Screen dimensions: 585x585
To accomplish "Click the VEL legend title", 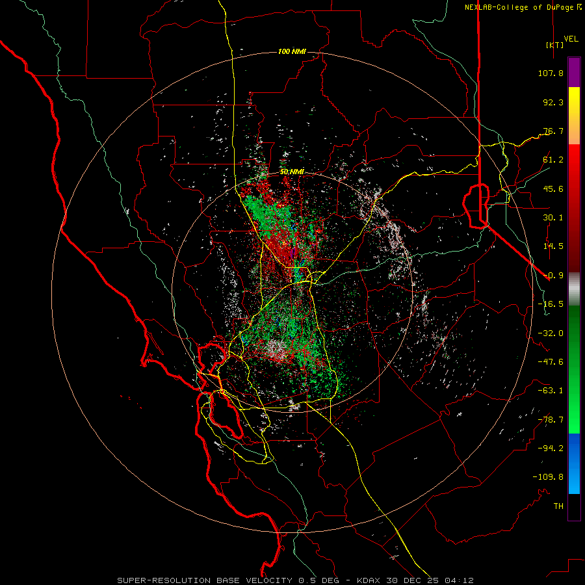I will coord(571,39).
